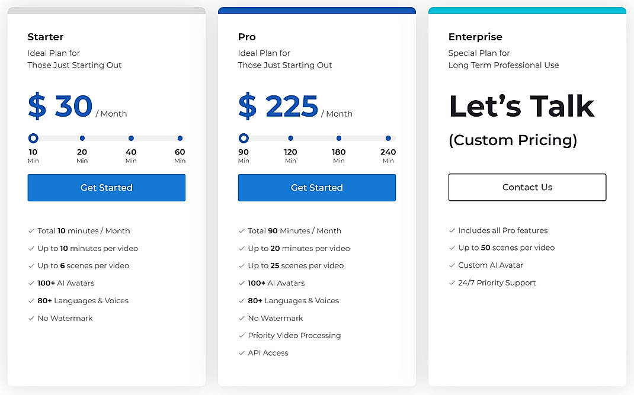The image size is (634, 395).
Task: Click the Contact Us button
Action: pos(527,187)
